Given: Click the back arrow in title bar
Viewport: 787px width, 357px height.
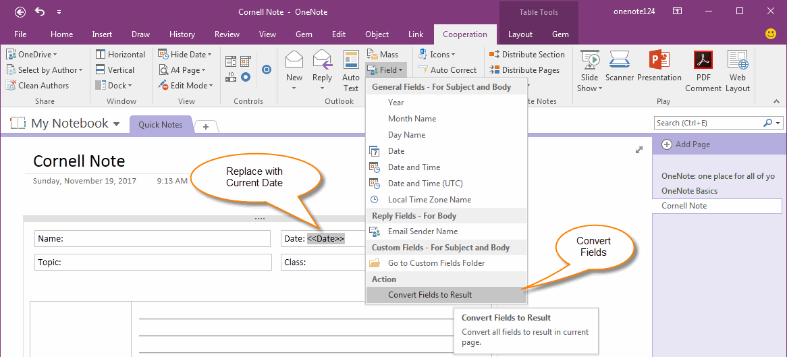Looking at the screenshot, I should click(20, 11).
